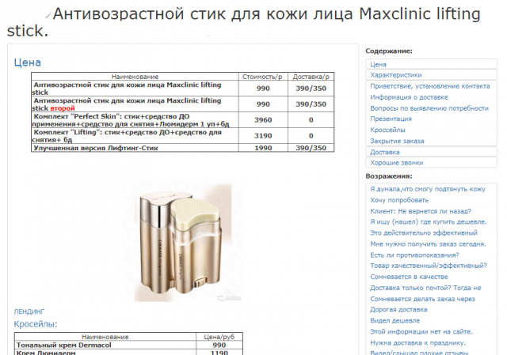Open Хорошие звонки link
This screenshot has height=355, width=507.
(396, 163)
